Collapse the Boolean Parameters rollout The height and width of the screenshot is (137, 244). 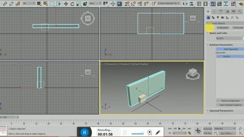[x=221, y=45]
